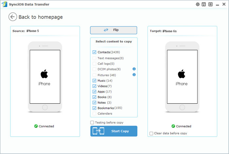Viewport: 229px width, 154px height.
Task: Click the title bar icon beside the gear
Action: [x=204, y=4]
